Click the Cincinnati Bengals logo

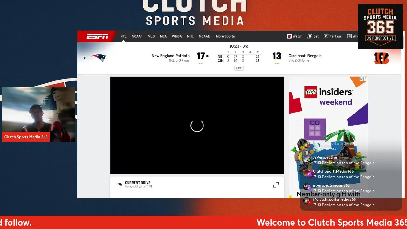[381, 58]
